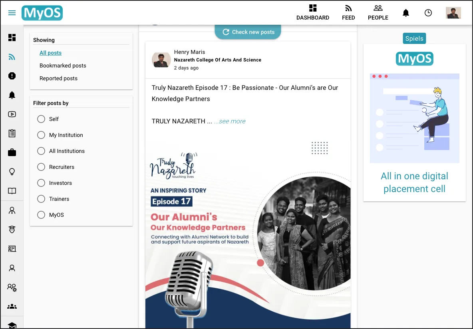Click the sidebar dashboard grid icon

(x=12, y=38)
